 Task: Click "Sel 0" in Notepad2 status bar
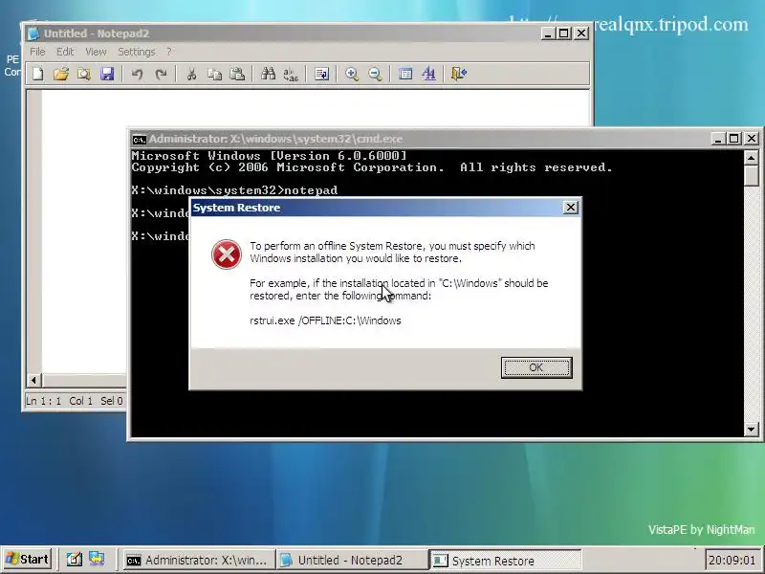tap(112, 401)
